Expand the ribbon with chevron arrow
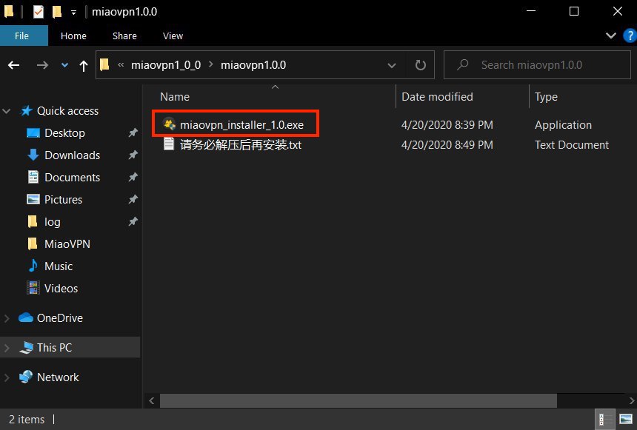 pyautogui.click(x=610, y=35)
